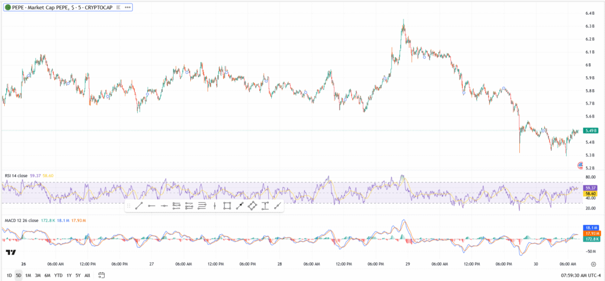Select the Horizontal Line tool with a center dot

164,206
